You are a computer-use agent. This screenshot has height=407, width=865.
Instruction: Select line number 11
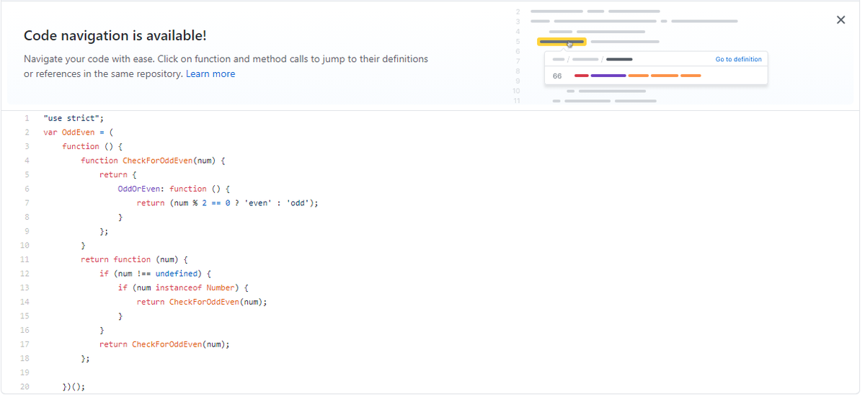(x=25, y=259)
